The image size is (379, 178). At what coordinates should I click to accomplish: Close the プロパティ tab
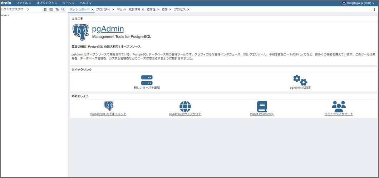pos(113,10)
